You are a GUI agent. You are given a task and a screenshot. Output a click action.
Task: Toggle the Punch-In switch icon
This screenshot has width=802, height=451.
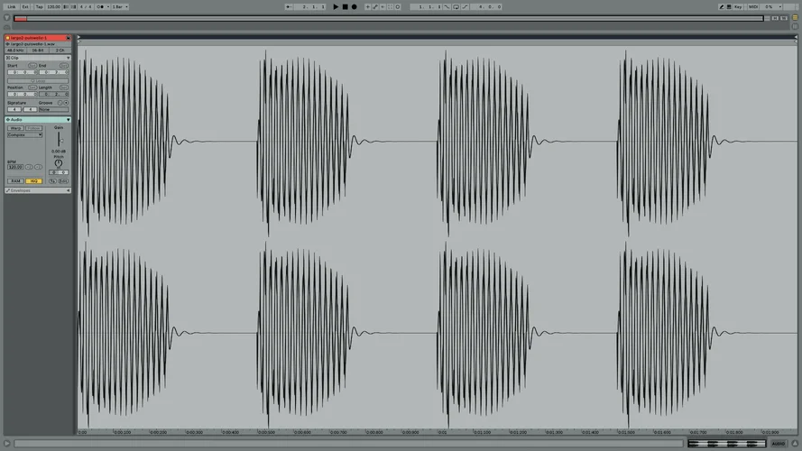pyautogui.click(x=447, y=7)
